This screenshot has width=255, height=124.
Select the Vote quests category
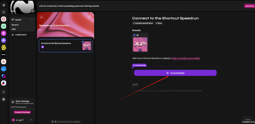click(14, 29)
